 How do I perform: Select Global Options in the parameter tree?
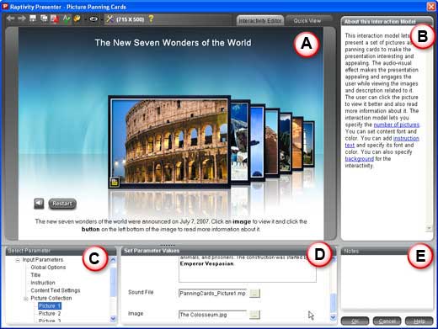tap(48, 268)
